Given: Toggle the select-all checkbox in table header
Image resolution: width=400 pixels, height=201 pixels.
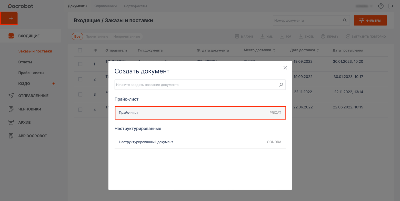Looking at the screenshot, I should pyautogui.click(x=80, y=50).
